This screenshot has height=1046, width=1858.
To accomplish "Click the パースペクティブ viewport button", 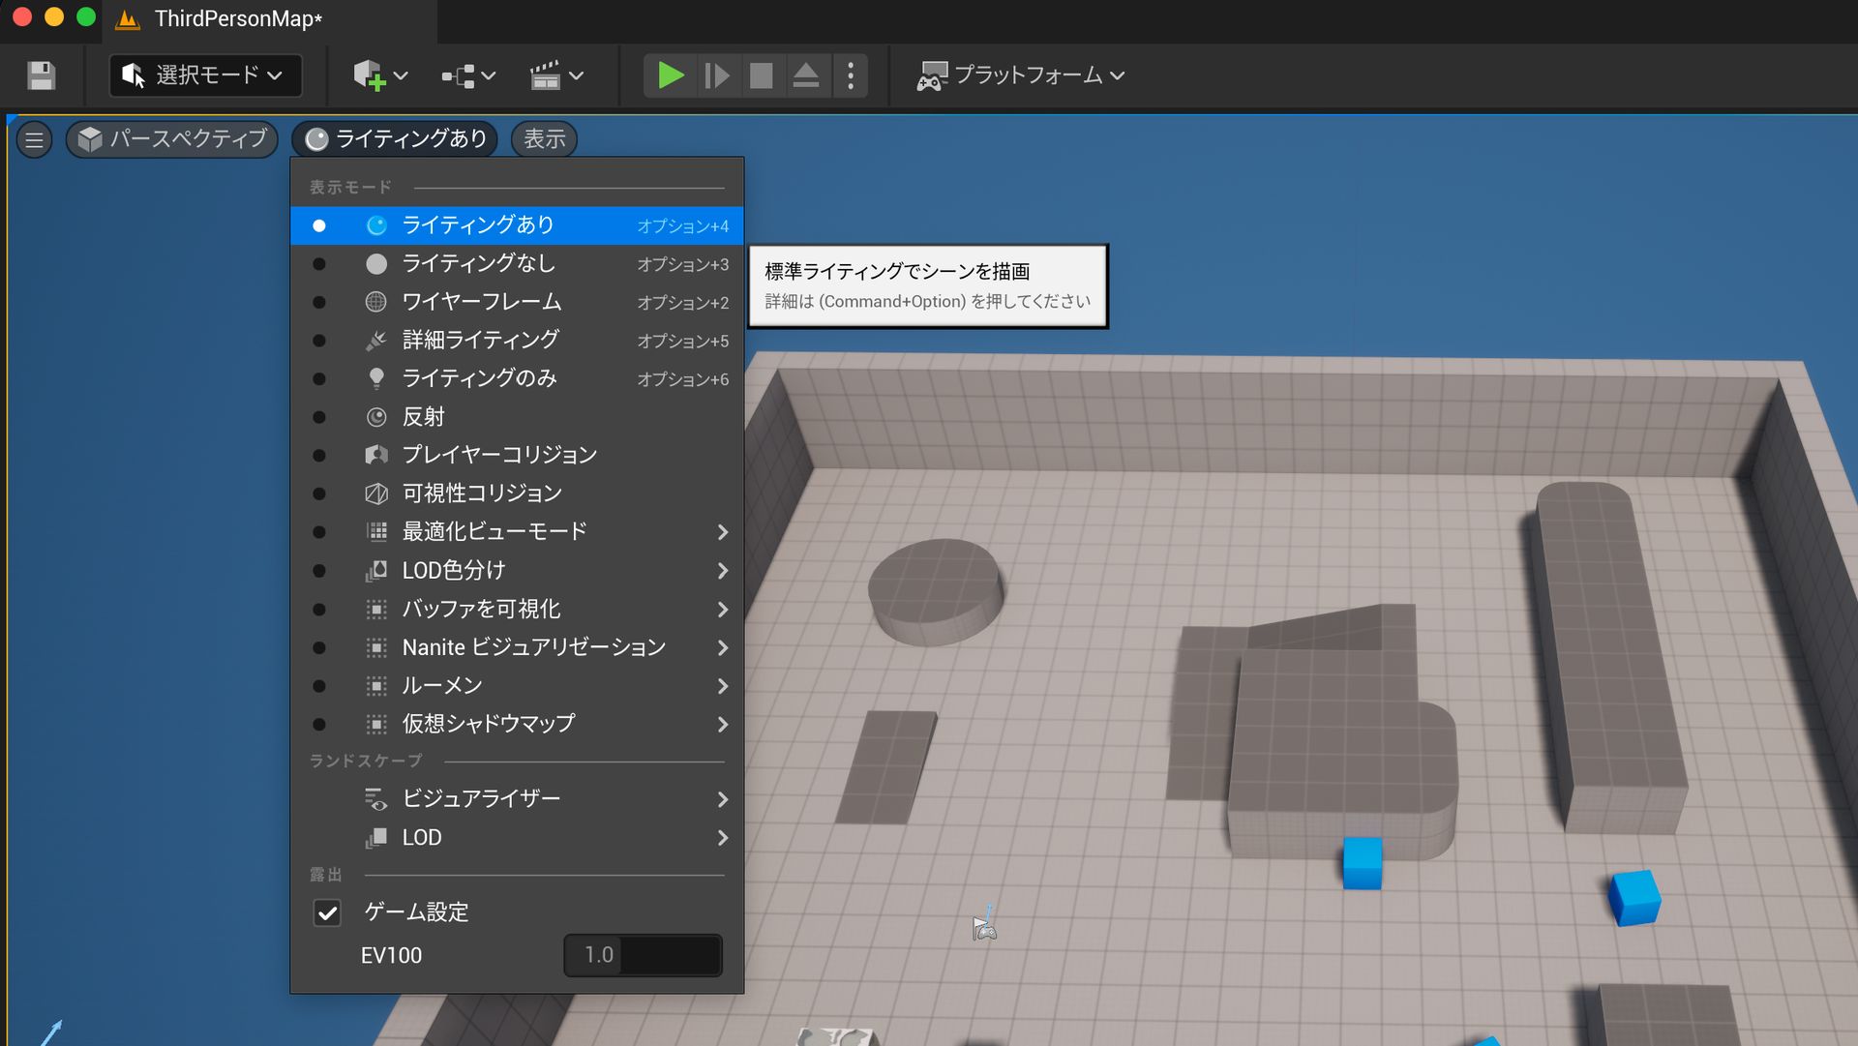I will click(x=171, y=138).
